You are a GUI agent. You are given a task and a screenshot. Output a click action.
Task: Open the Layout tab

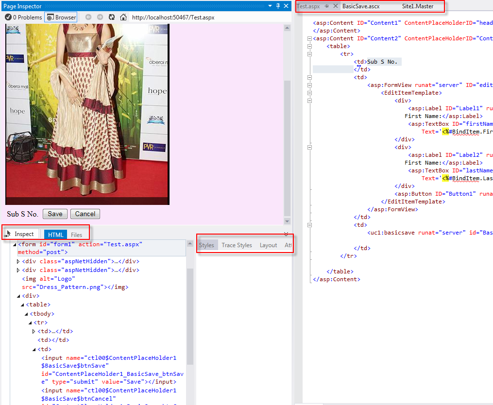point(268,245)
